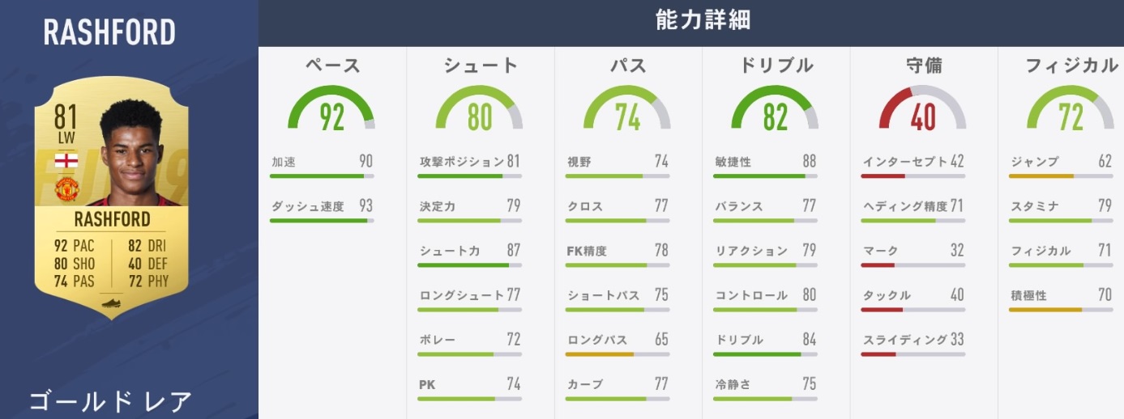Click the orange ロングパス stat bar

click(x=618, y=353)
